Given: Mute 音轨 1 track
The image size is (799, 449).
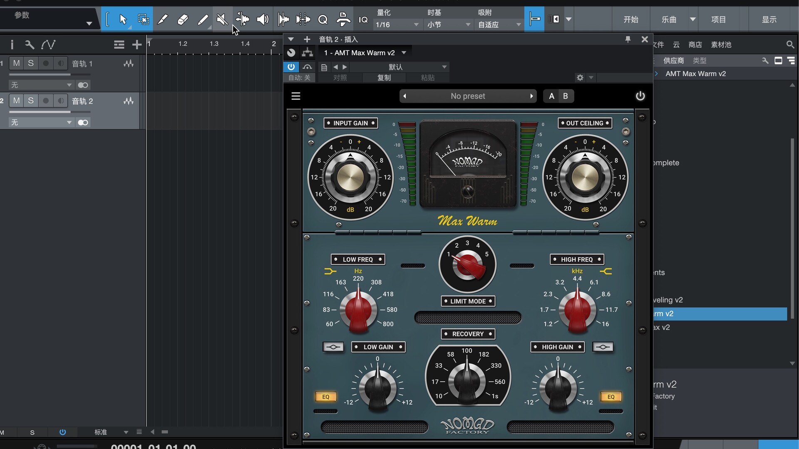Looking at the screenshot, I should pos(16,63).
